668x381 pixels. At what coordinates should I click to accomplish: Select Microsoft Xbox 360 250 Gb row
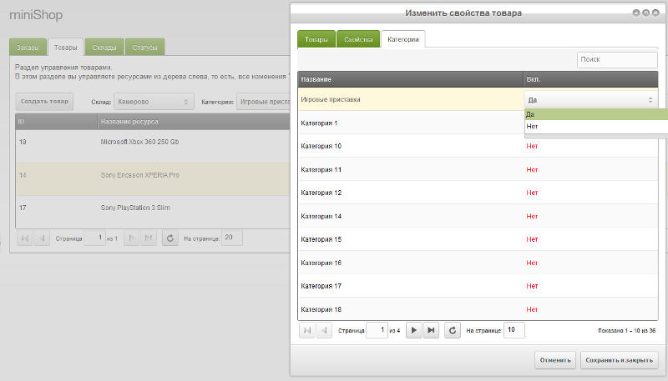pyautogui.click(x=153, y=146)
